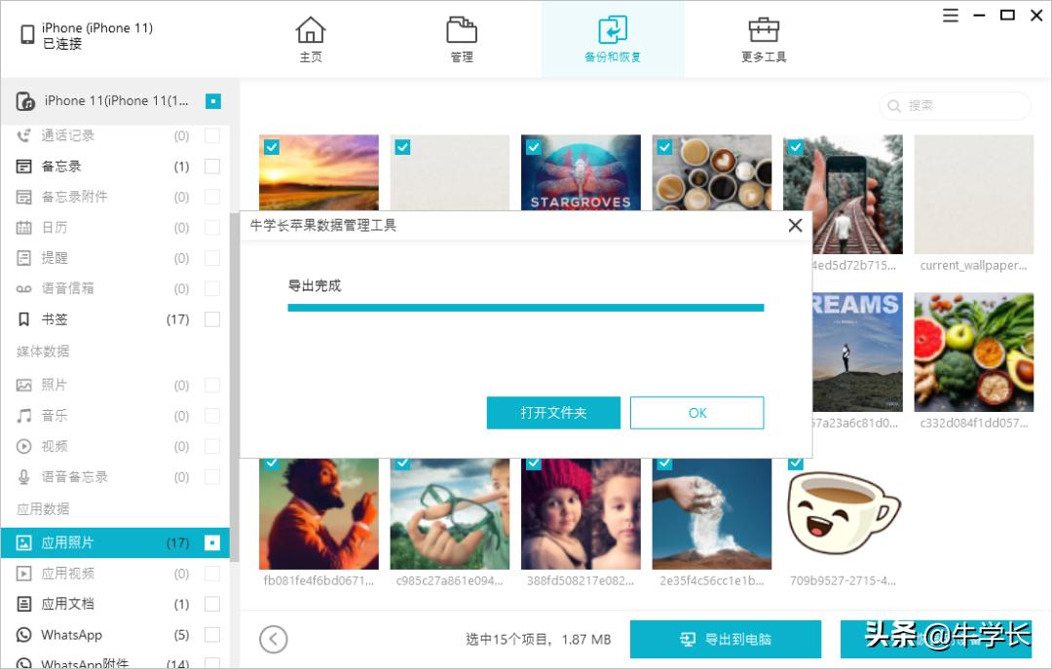The image size is (1052, 669).
Task: Open the 主页 home icon
Action: tap(311, 29)
